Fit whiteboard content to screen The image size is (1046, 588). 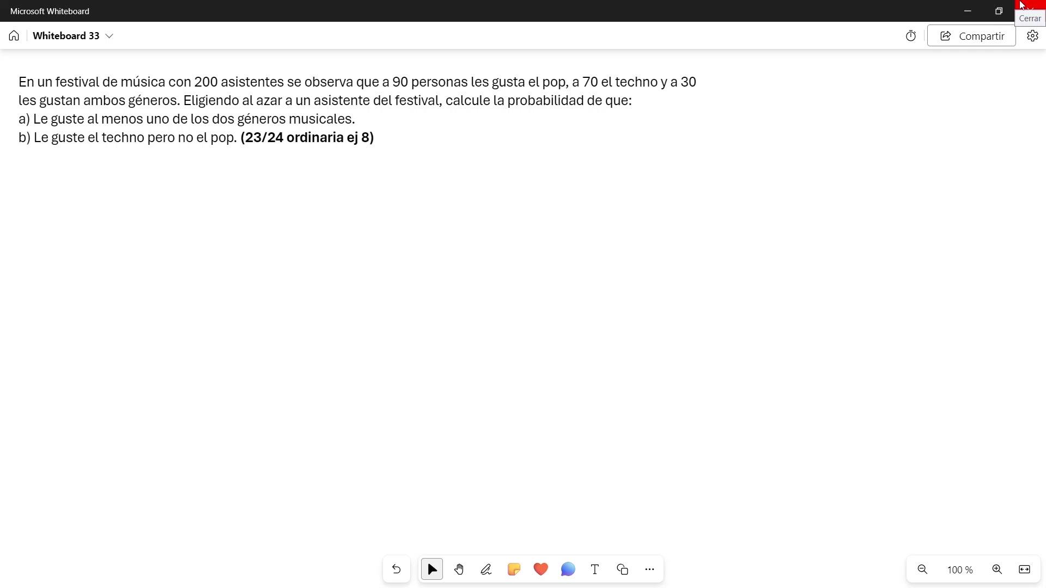1024,569
